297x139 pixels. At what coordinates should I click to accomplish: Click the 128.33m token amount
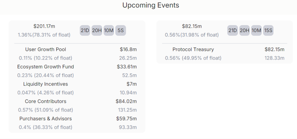(275, 58)
